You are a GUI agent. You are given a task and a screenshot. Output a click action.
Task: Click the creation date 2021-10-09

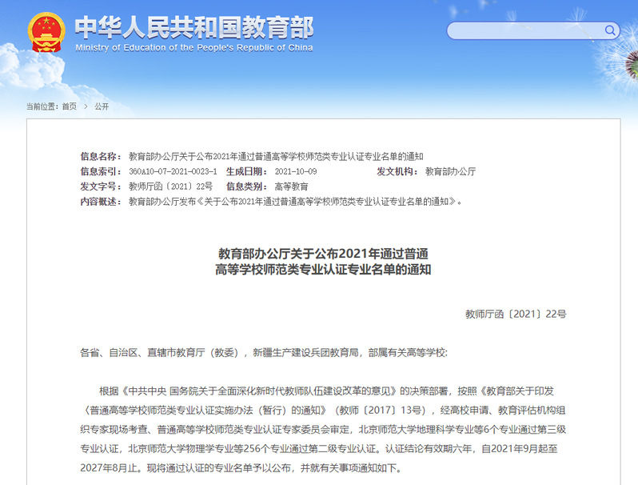click(x=296, y=172)
